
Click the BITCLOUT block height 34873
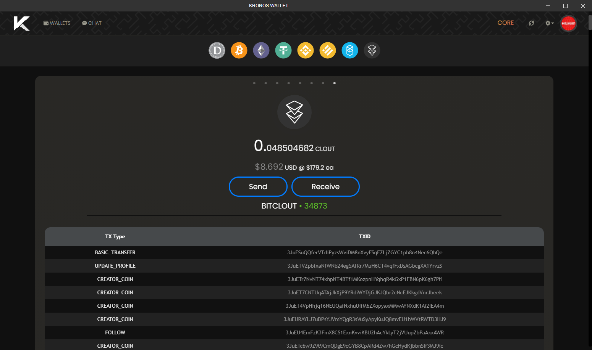[315, 206]
